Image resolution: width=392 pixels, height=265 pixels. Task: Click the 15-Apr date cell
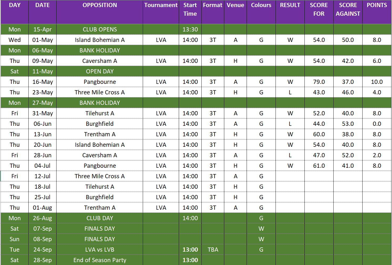click(x=42, y=29)
